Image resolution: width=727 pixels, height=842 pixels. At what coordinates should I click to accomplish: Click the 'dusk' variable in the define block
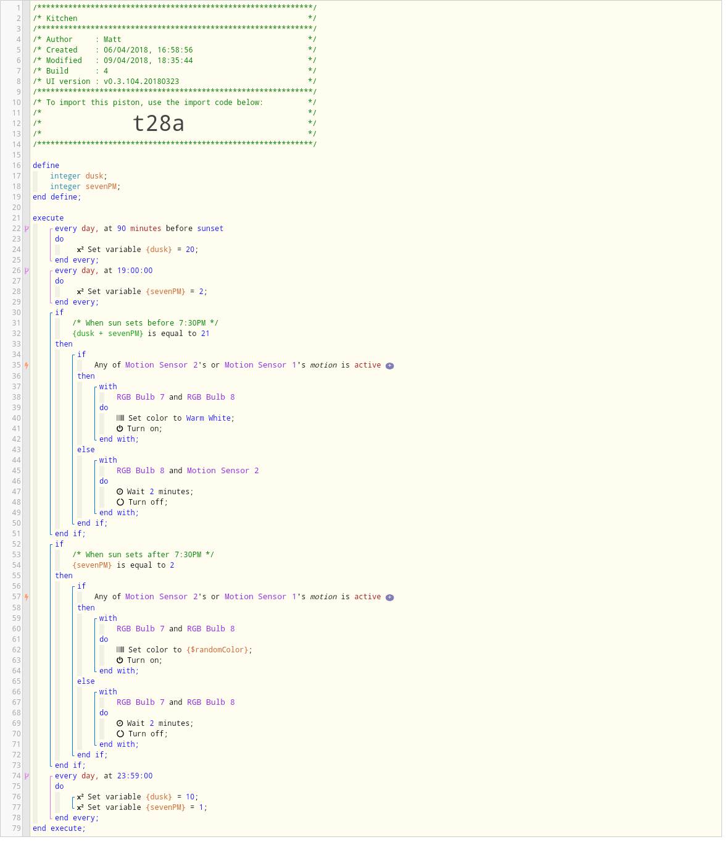tap(95, 176)
